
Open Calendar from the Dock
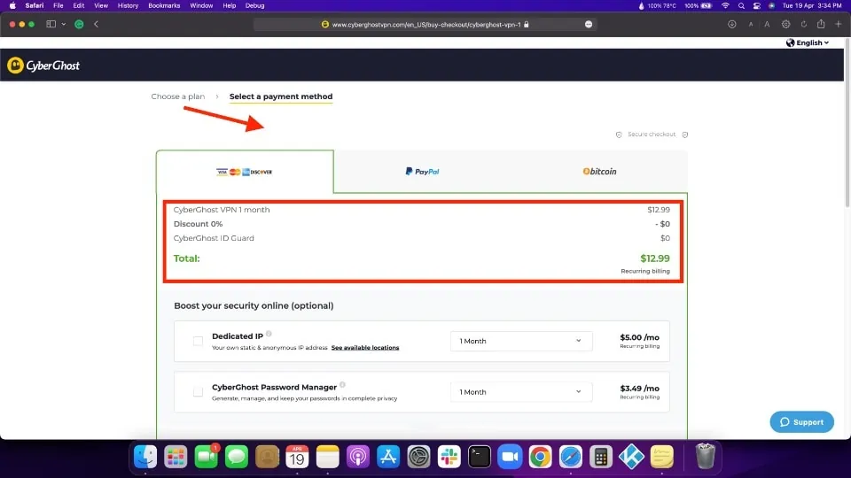click(297, 457)
